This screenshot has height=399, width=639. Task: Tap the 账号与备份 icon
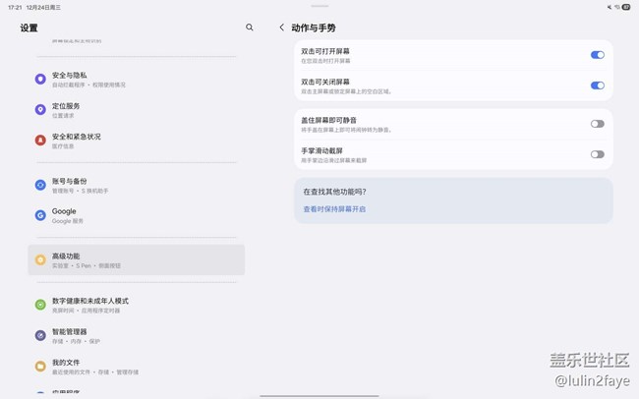40,185
